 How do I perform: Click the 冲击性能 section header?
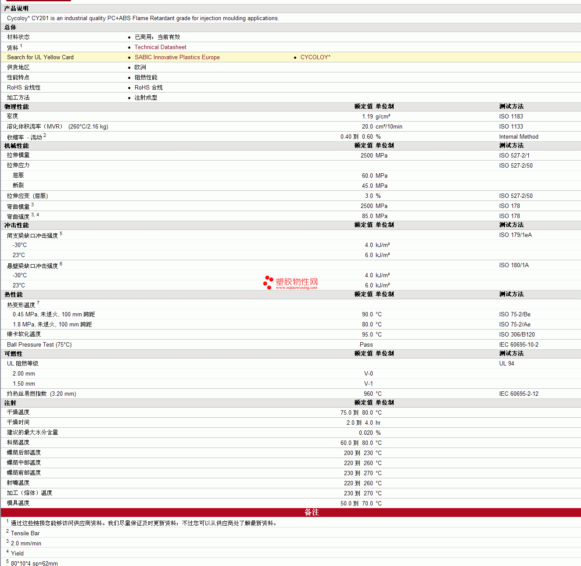click(17, 225)
